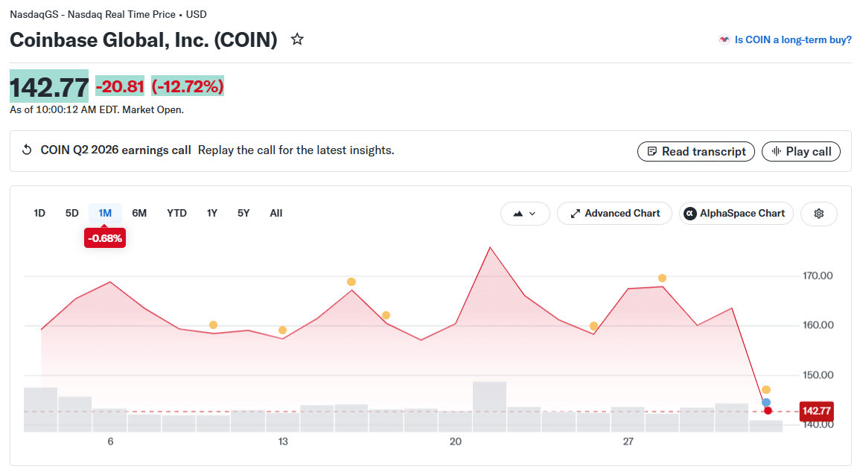Select the All range tab
The image size is (860, 469).
click(x=276, y=213)
